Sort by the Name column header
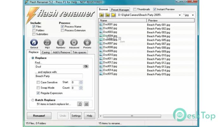 (123, 20)
